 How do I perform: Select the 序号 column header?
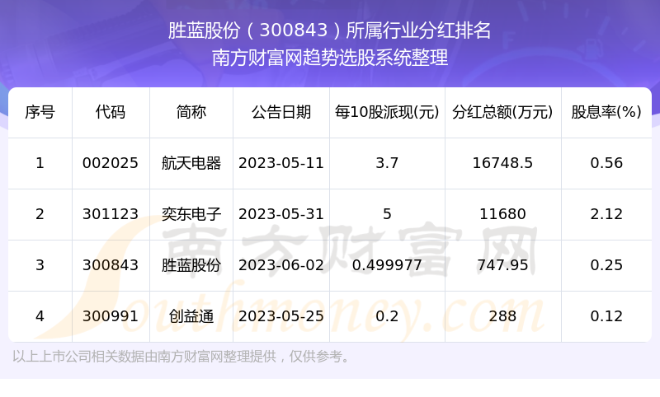tap(40, 112)
